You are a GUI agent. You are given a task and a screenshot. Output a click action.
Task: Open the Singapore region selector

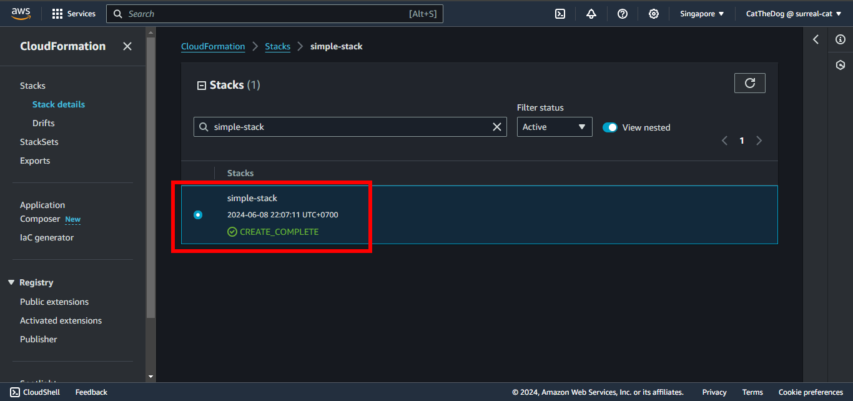702,14
